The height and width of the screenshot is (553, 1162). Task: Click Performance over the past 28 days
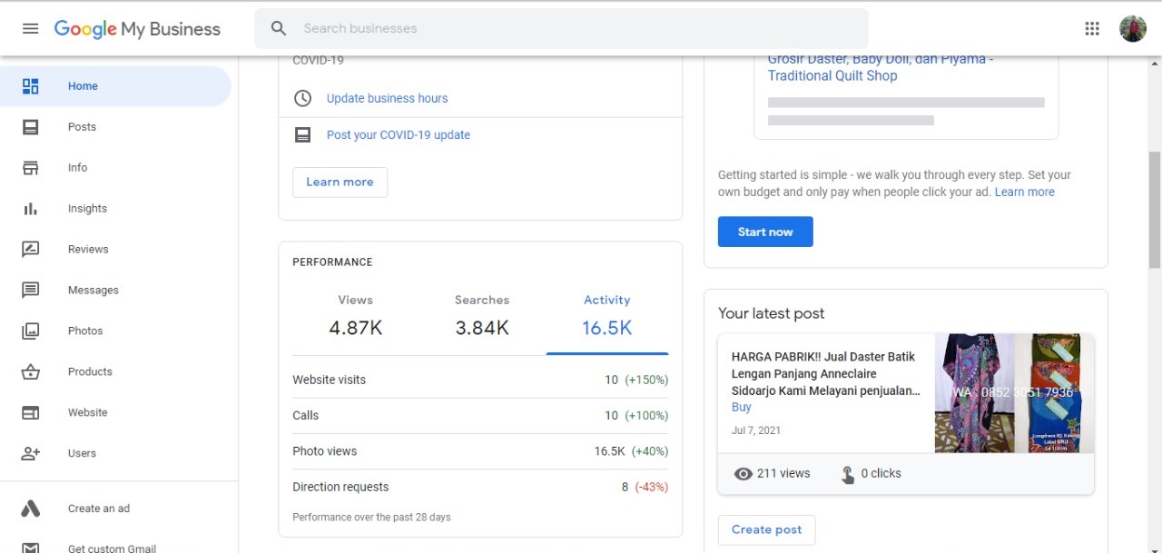click(371, 517)
